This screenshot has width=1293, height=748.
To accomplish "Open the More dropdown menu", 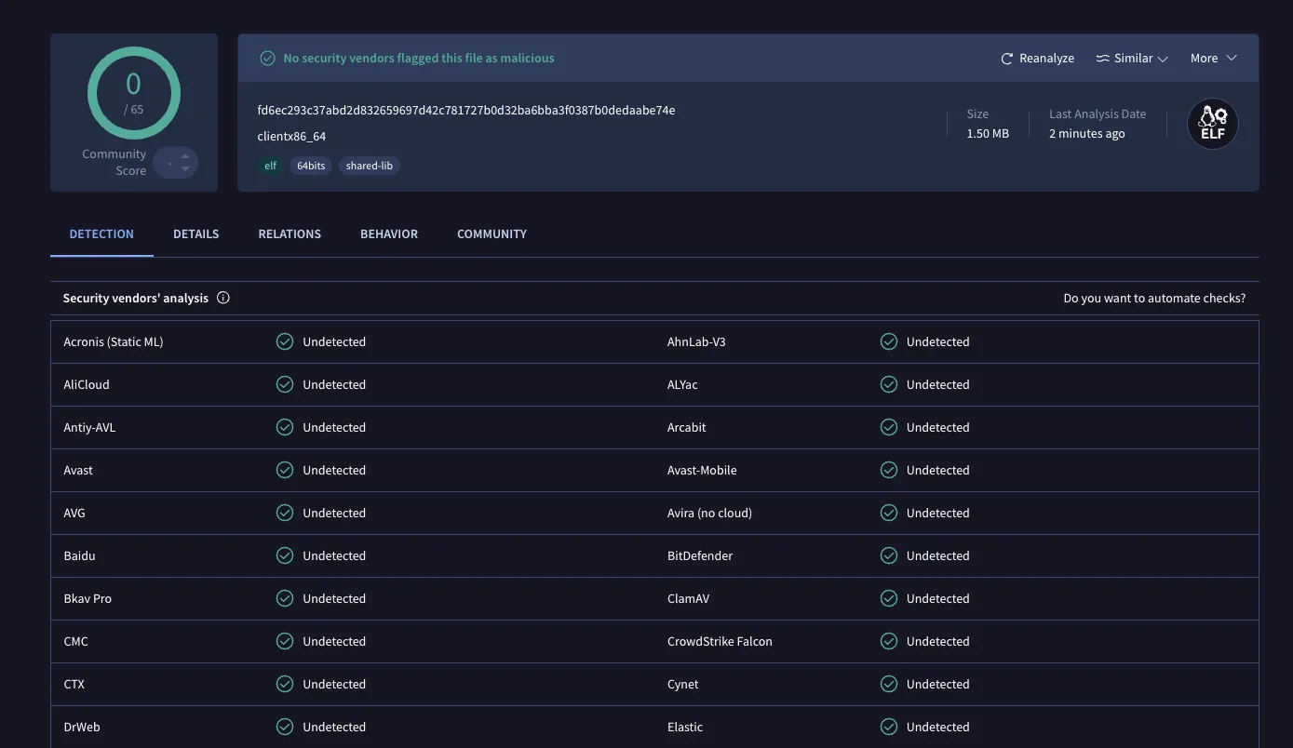I will pyautogui.click(x=1213, y=59).
